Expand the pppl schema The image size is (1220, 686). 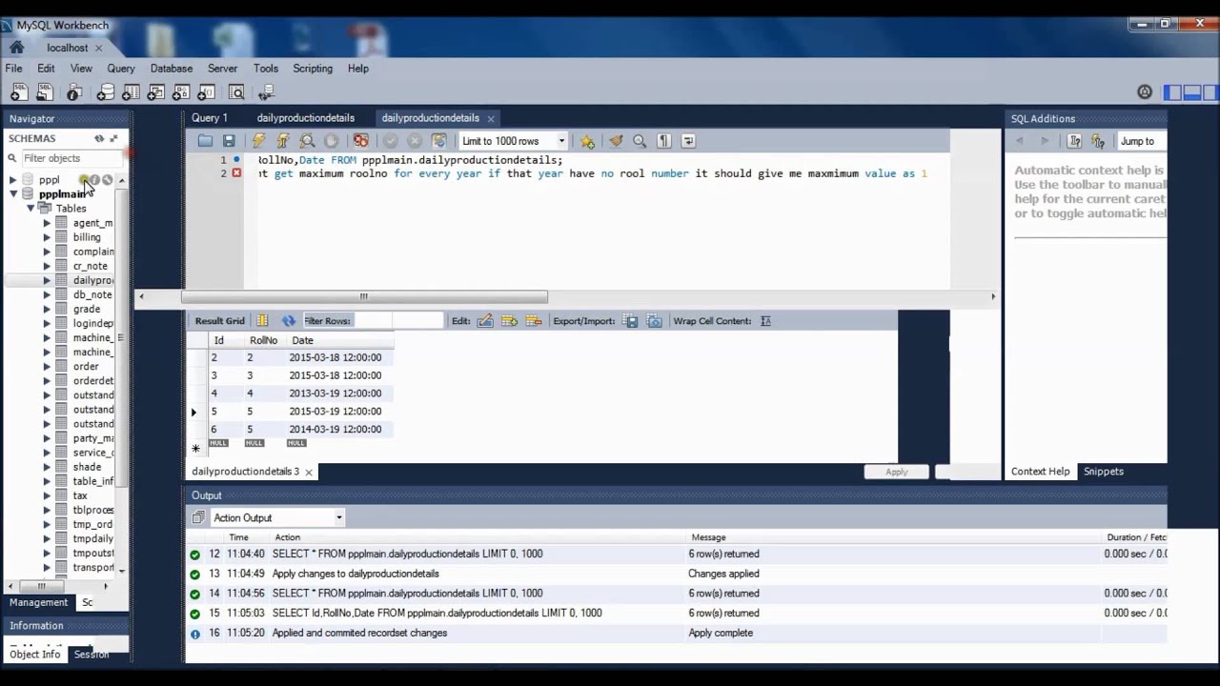pos(13,179)
